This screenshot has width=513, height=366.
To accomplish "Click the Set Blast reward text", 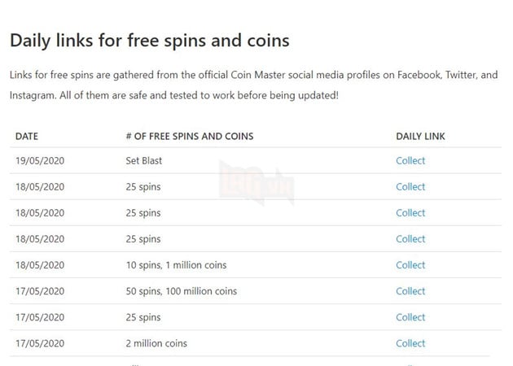I will tap(144, 161).
